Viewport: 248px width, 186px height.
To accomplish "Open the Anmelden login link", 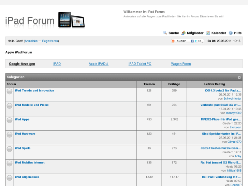I will click(x=31, y=41).
